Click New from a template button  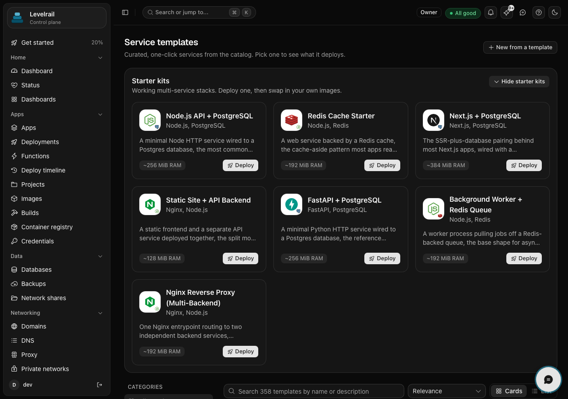click(x=520, y=47)
